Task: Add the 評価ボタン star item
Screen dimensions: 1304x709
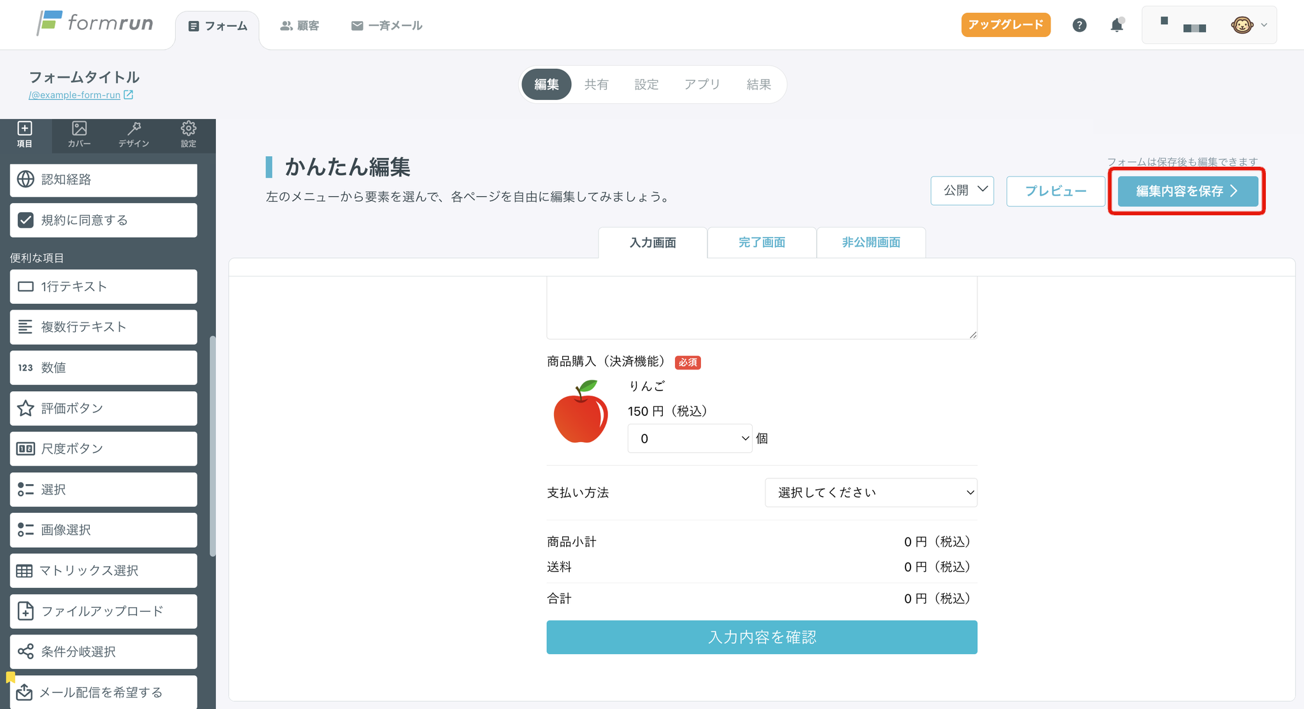Action: [x=103, y=408]
